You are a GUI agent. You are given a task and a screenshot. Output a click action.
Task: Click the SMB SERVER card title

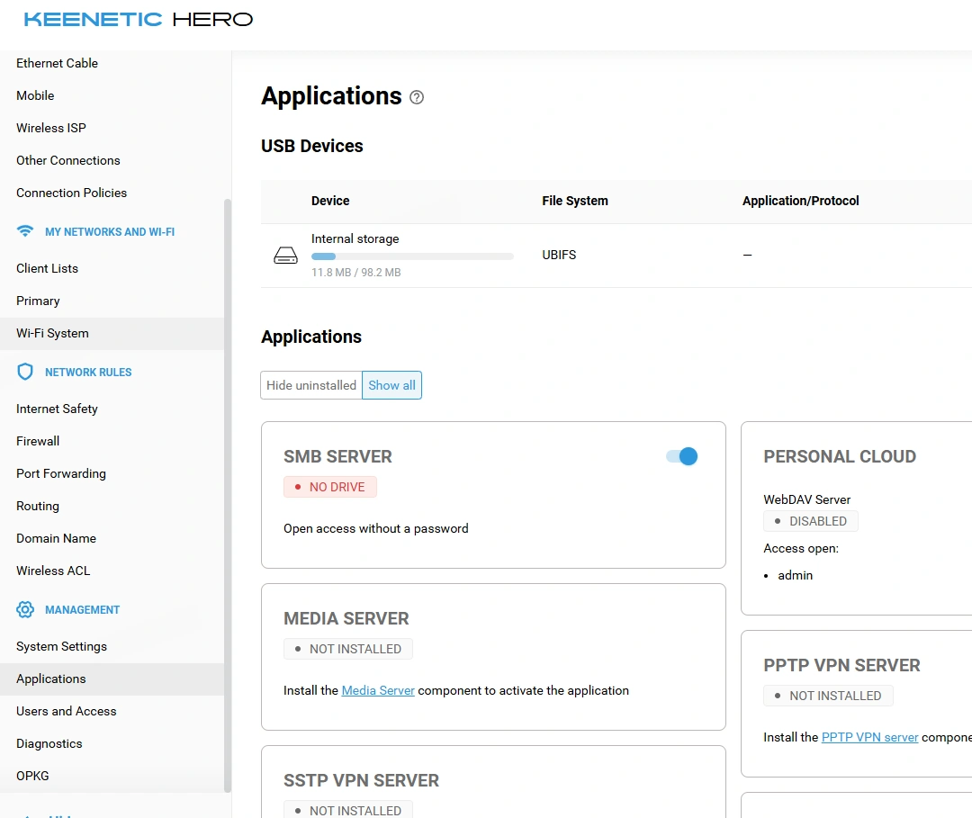click(x=337, y=457)
